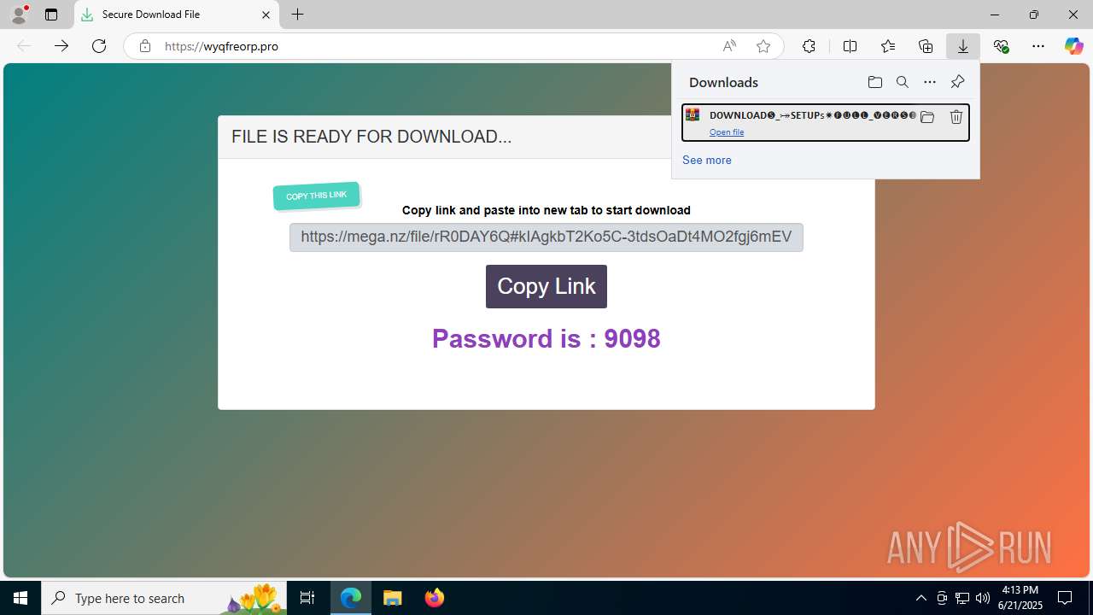Open volume control tray icon
This screenshot has height=615, width=1093.
pyautogui.click(x=983, y=598)
